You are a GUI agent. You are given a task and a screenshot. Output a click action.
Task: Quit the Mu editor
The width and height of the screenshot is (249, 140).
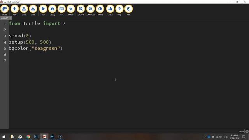click(129, 10)
